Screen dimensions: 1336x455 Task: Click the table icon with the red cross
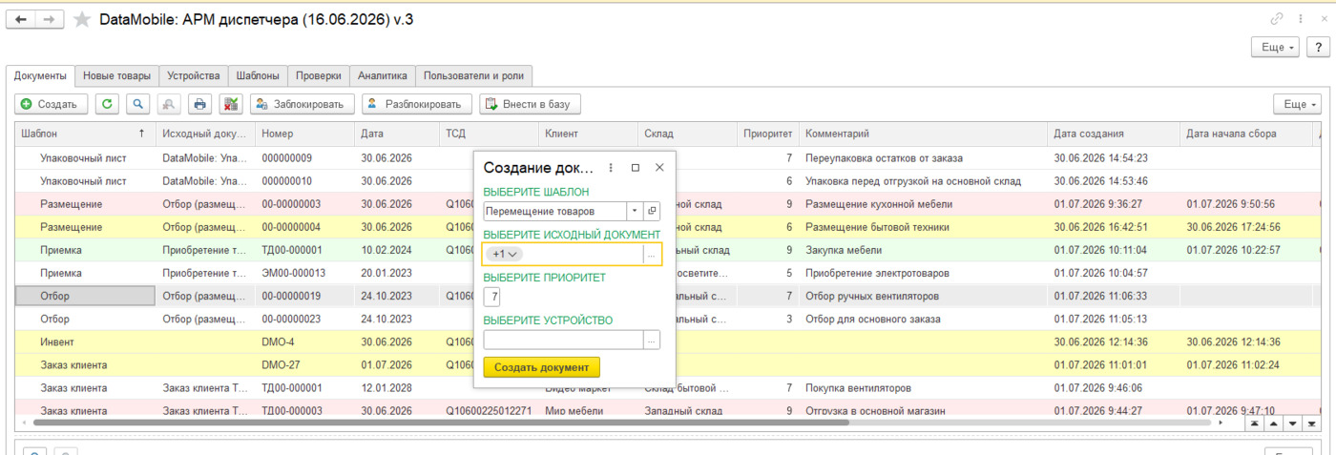point(230,104)
